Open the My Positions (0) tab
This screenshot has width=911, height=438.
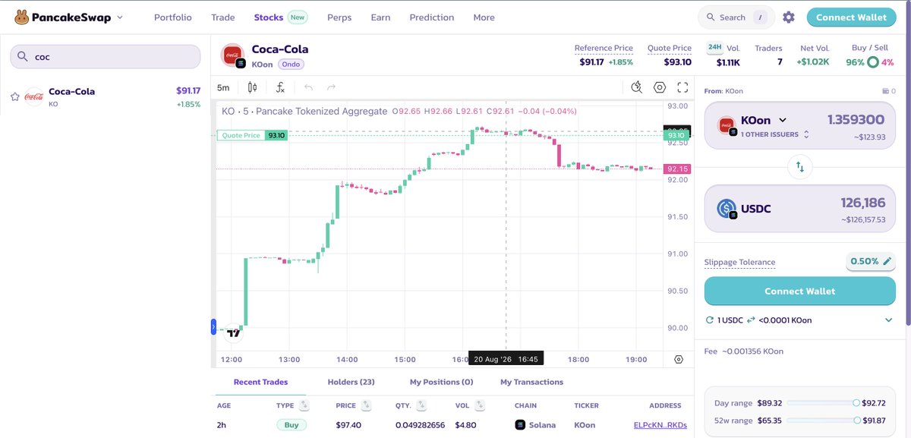(441, 382)
